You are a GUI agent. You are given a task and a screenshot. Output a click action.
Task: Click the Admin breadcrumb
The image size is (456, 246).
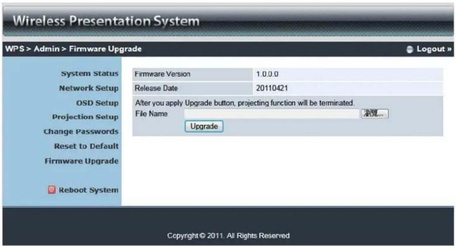(47, 49)
